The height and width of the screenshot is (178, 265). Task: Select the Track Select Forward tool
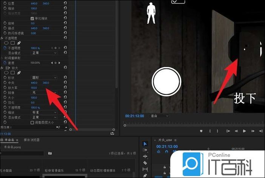[x=145, y=150]
